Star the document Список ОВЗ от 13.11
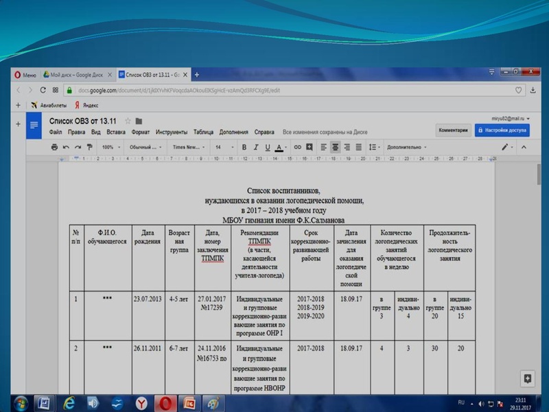Screen dimensions: 549x412 [x=128, y=121]
